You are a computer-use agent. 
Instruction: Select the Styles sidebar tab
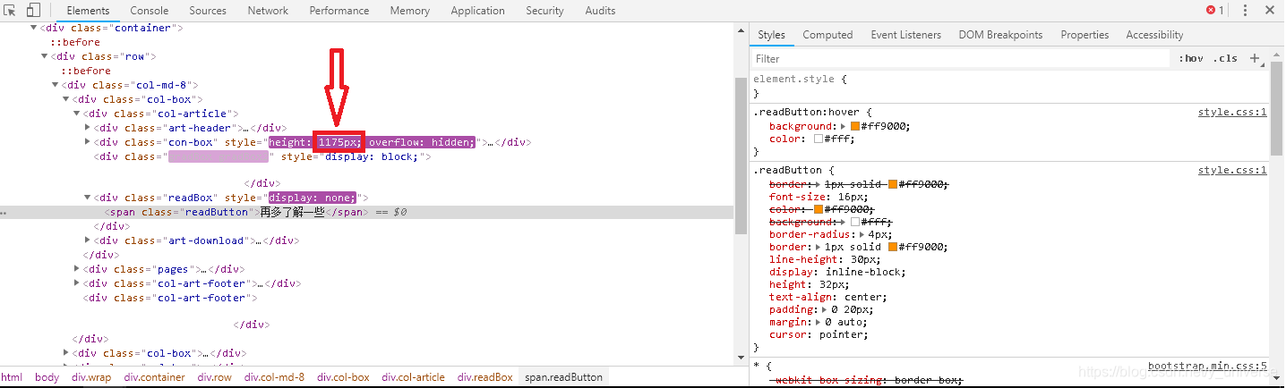click(x=772, y=35)
